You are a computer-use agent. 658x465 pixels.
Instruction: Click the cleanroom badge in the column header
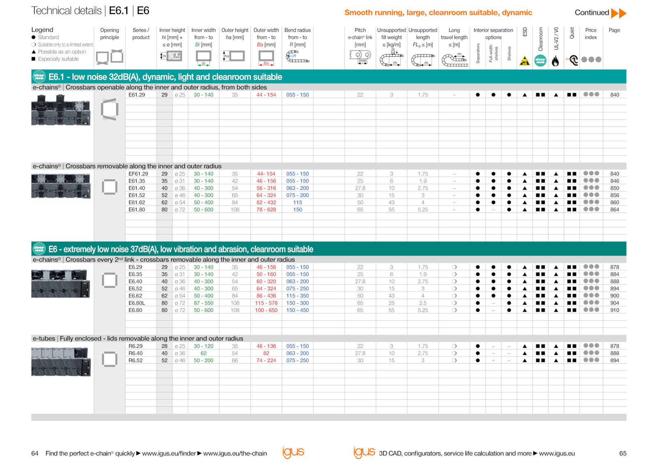coord(540,60)
